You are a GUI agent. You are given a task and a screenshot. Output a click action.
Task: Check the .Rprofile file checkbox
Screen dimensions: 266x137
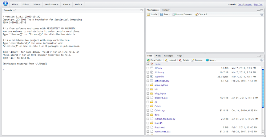(x=148, y=77)
